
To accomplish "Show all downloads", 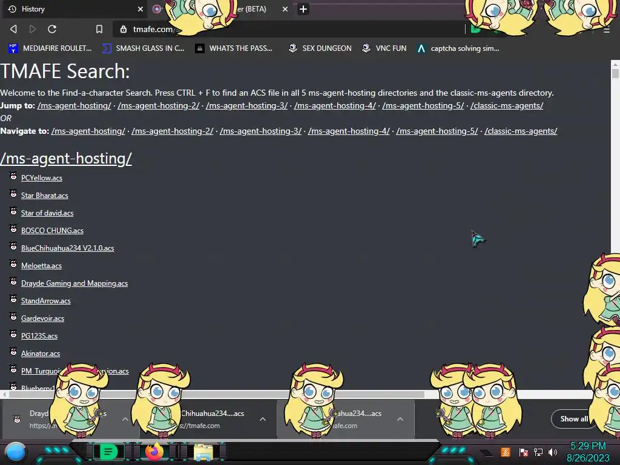I will (574, 419).
